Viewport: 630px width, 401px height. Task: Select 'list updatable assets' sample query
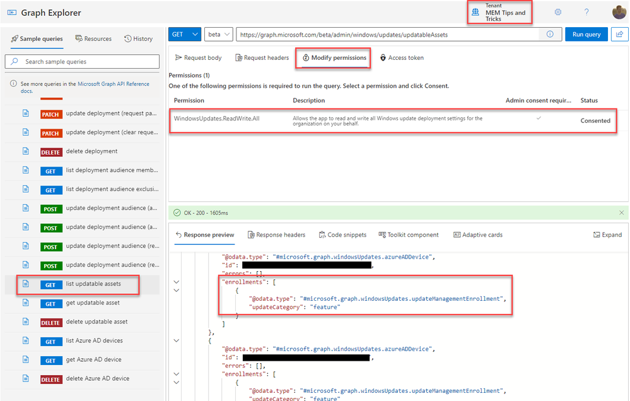(83, 284)
